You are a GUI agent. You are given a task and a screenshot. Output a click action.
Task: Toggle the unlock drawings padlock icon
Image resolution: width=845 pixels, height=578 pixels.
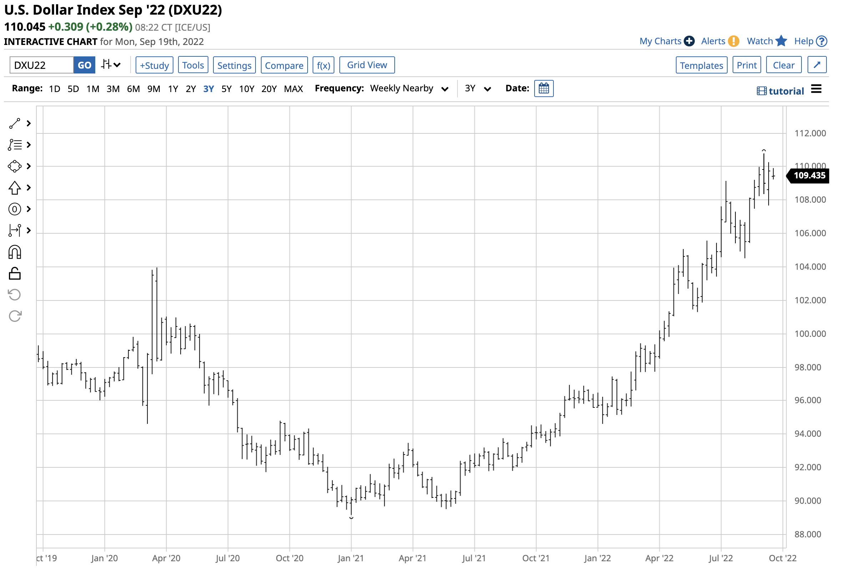point(15,274)
